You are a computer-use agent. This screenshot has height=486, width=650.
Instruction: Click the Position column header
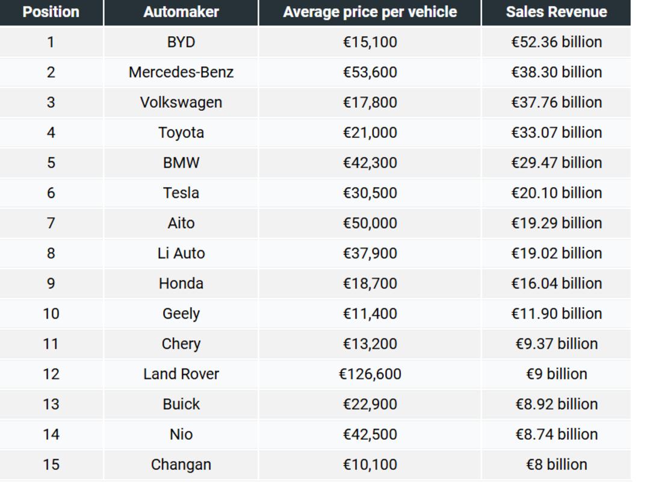pos(51,12)
